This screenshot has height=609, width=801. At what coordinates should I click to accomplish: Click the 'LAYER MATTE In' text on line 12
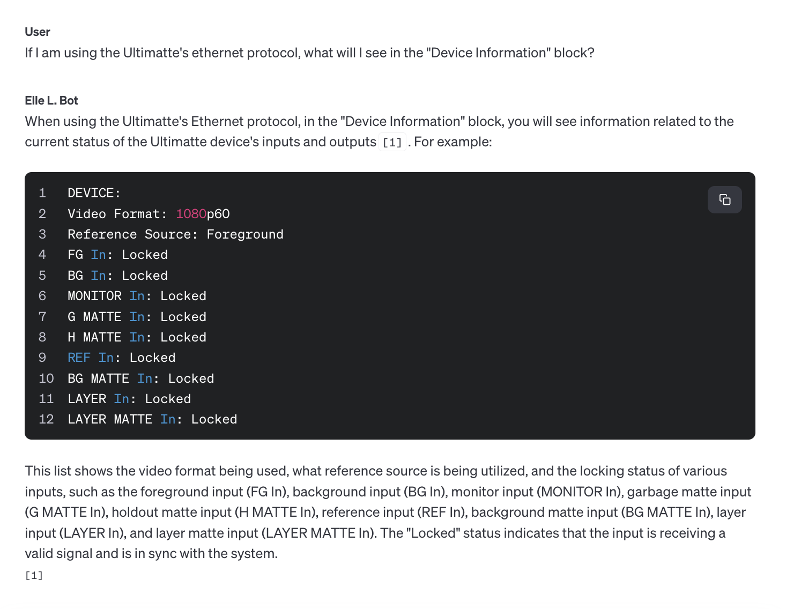click(x=121, y=419)
